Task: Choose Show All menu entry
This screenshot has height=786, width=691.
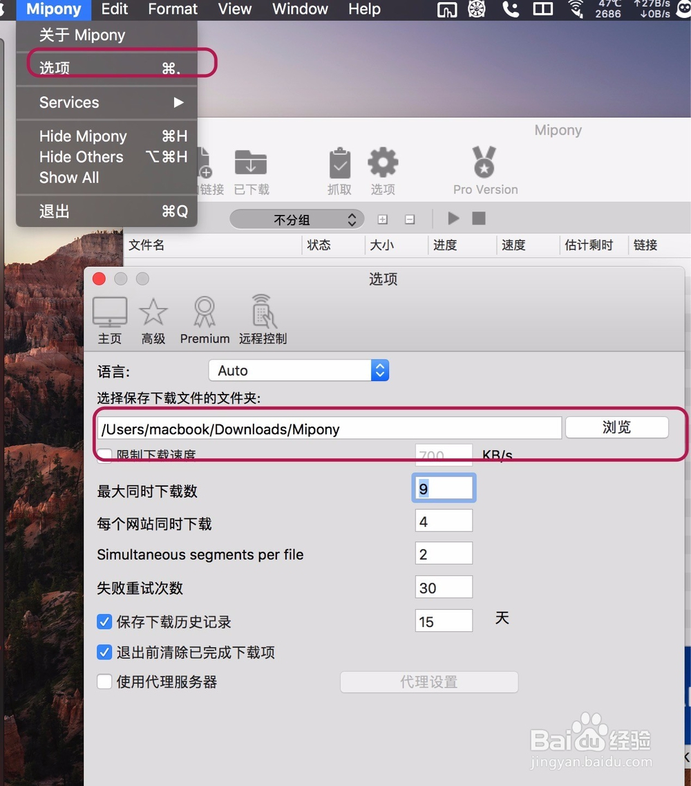Action: [x=106, y=178]
